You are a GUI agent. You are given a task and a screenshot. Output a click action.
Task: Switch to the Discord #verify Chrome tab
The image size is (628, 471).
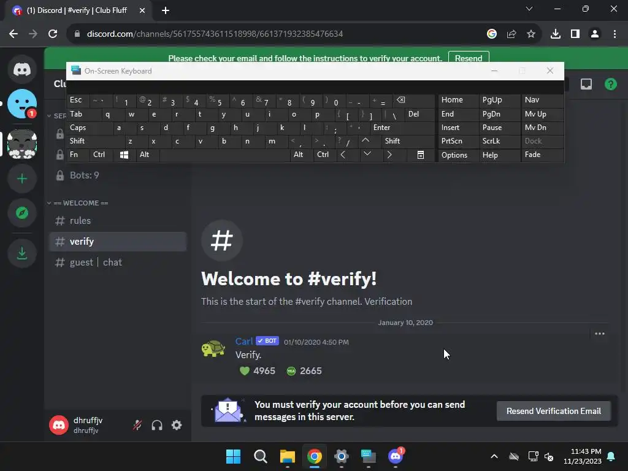pyautogui.click(x=78, y=10)
